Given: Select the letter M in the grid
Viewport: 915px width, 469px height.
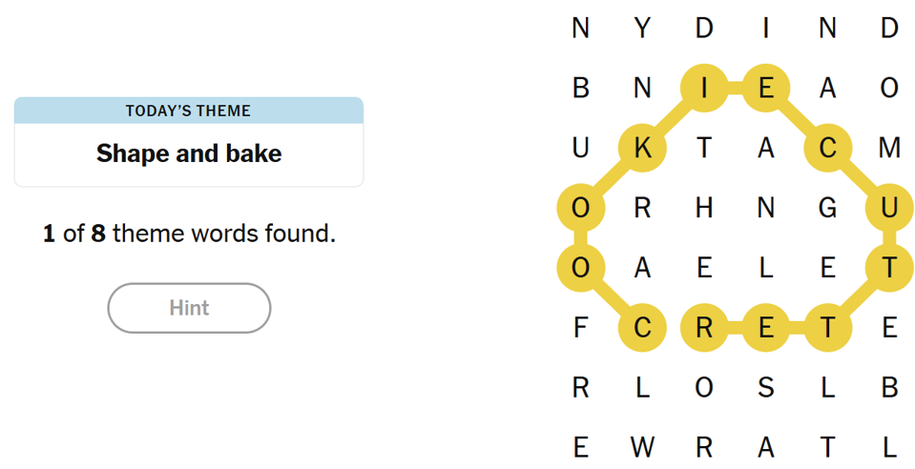Looking at the screenshot, I should (x=889, y=148).
